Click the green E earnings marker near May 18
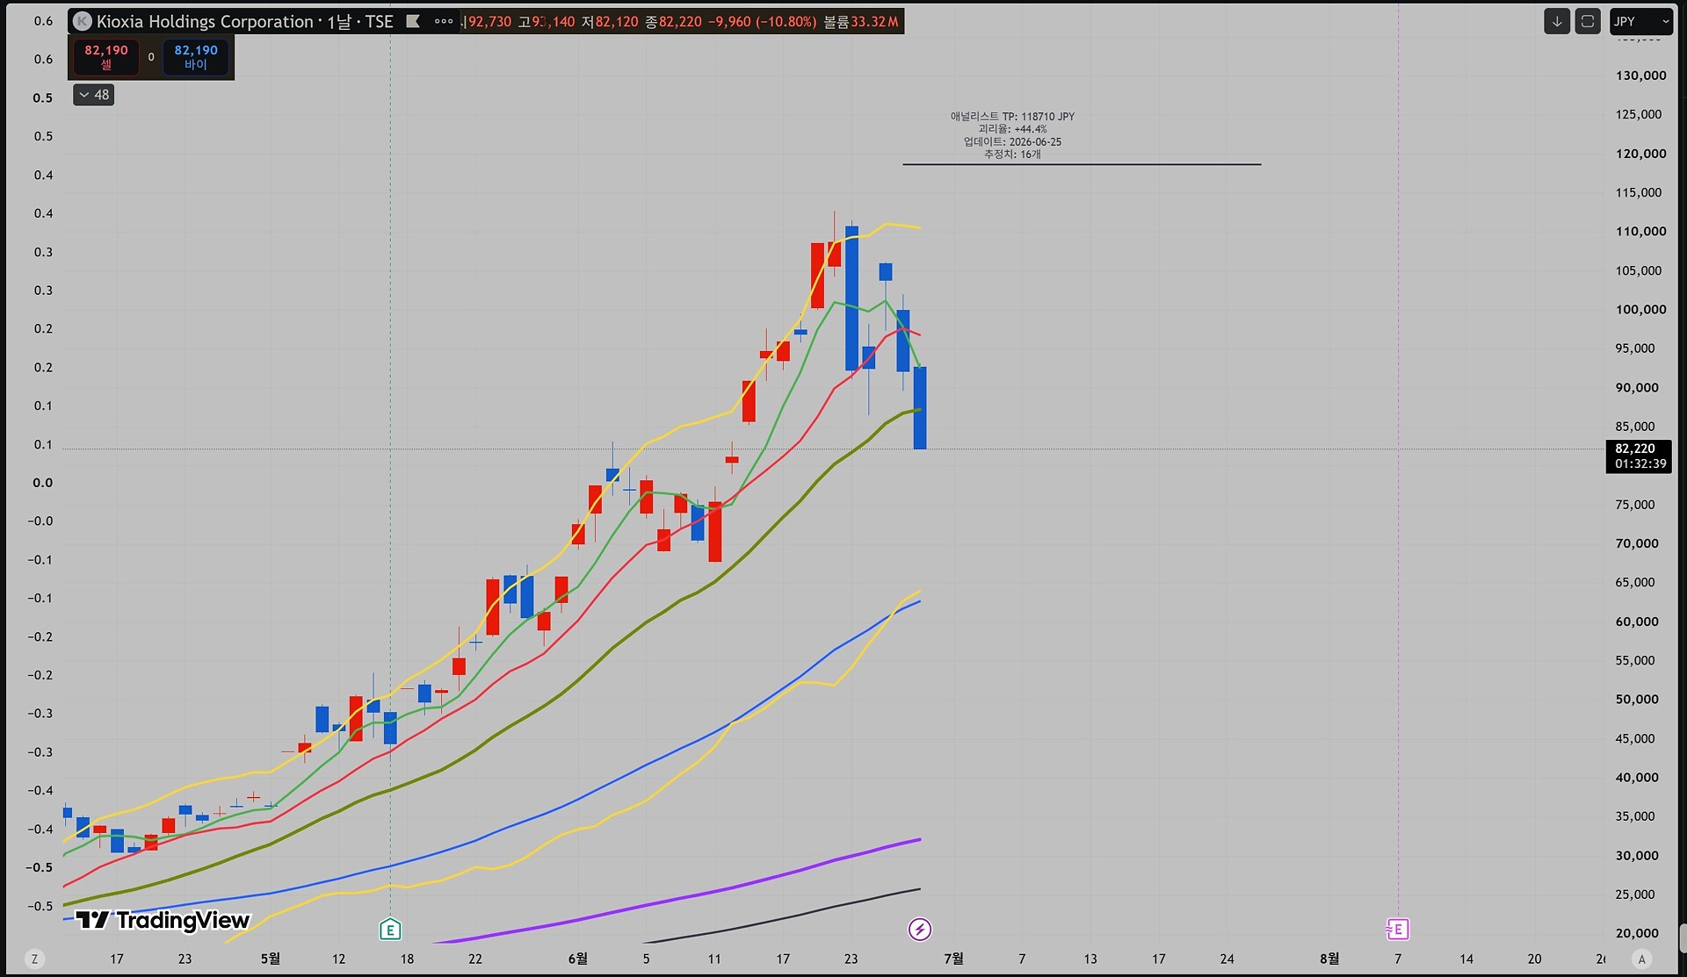 (390, 929)
